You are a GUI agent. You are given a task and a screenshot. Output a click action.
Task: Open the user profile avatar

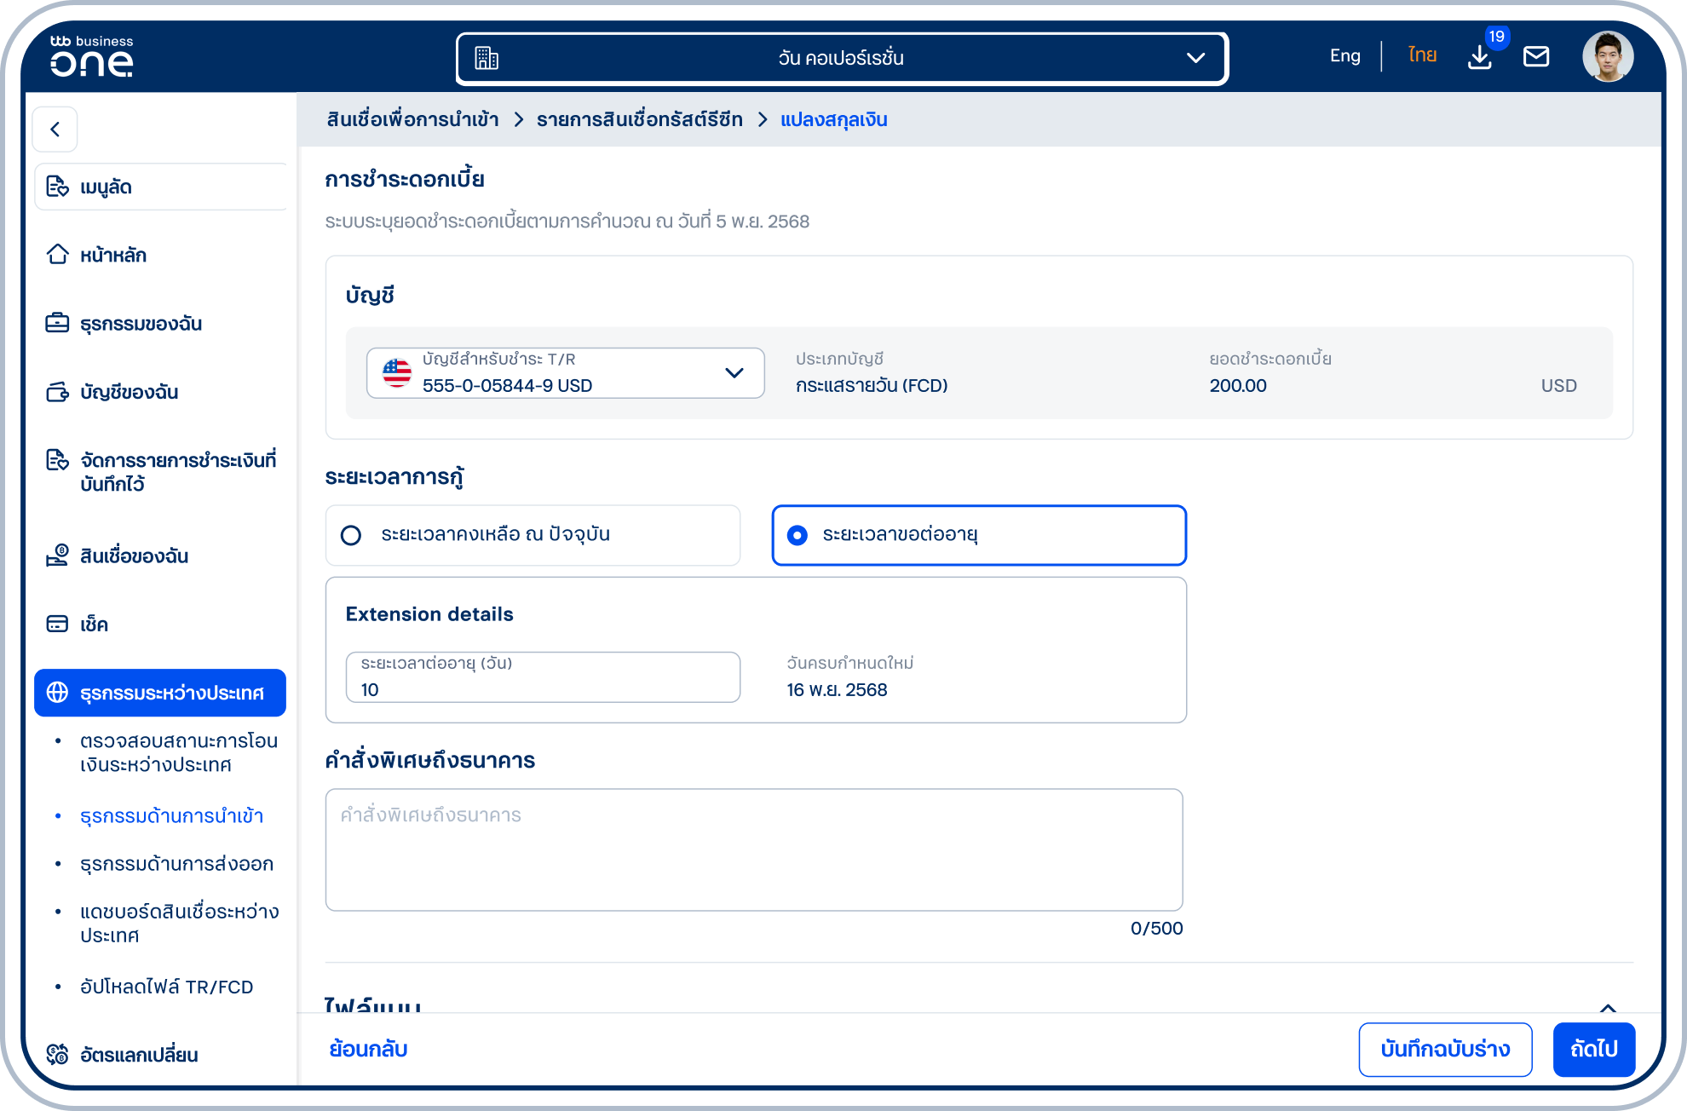click(1608, 57)
